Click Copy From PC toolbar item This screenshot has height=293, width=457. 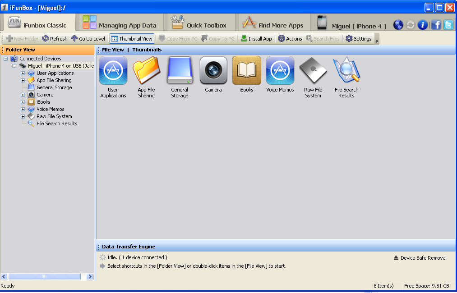tap(178, 38)
